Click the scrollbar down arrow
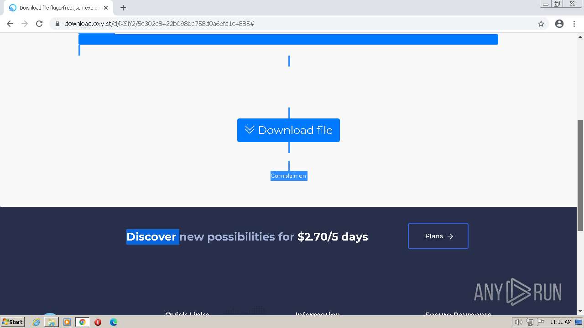This screenshot has height=328, width=584. (580, 312)
